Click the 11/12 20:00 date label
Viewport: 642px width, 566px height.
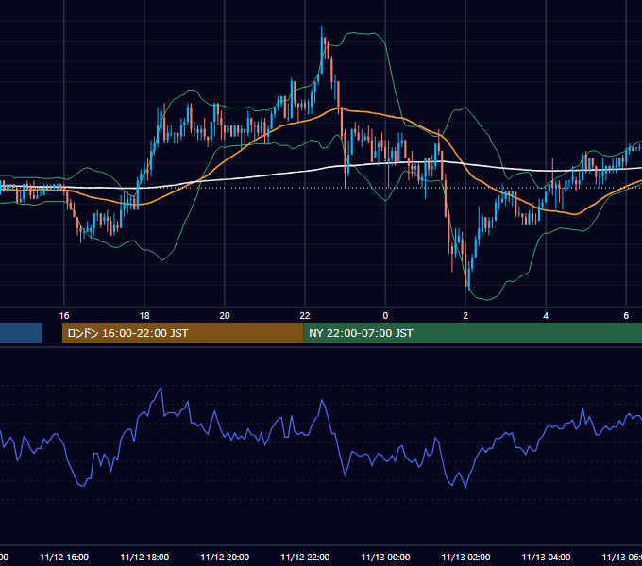225,557
